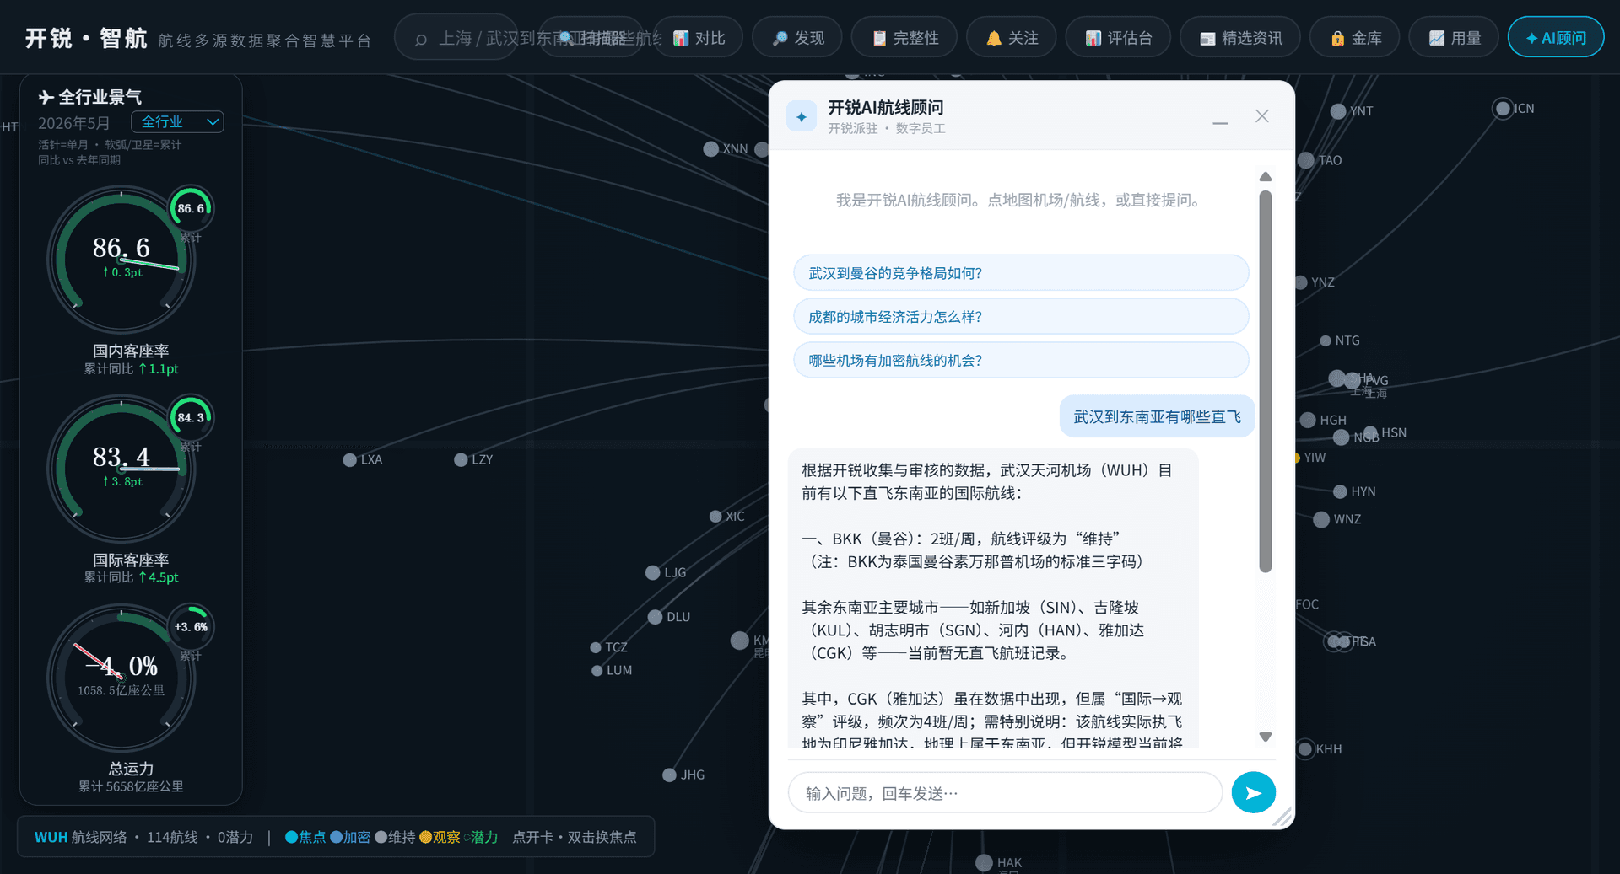Ask 成都的城市经济活力怎么样?
Screen dimensions: 1620x874
(1020, 317)
